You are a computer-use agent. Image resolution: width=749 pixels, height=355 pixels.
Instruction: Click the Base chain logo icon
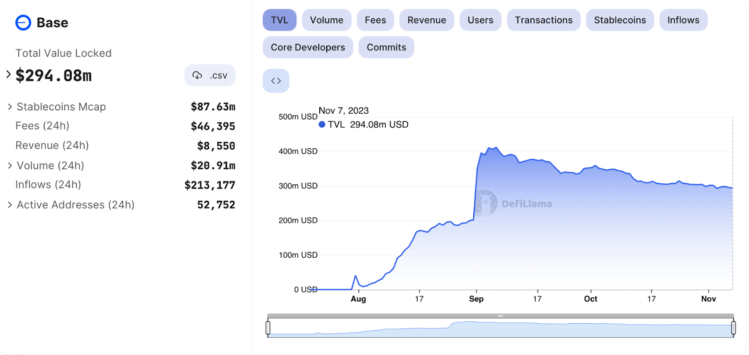23,22
